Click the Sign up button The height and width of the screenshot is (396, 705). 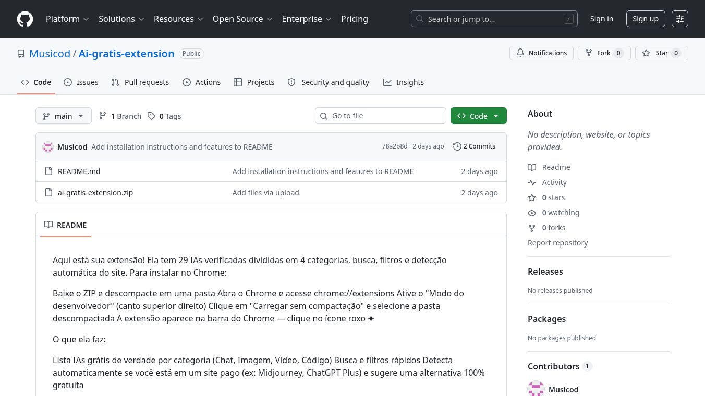(645, 19)
